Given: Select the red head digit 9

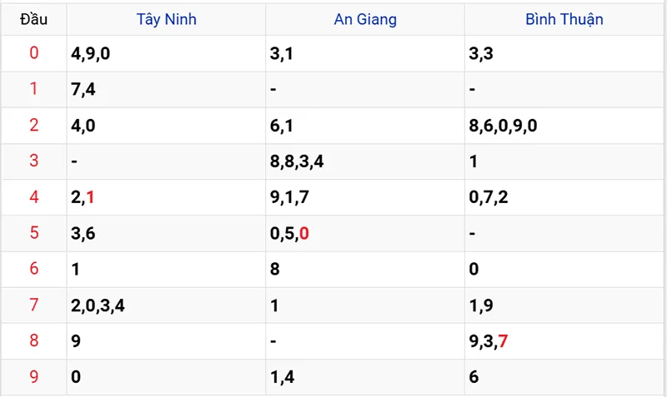Looking at the screenshot, I should click(x=34, y=377).
